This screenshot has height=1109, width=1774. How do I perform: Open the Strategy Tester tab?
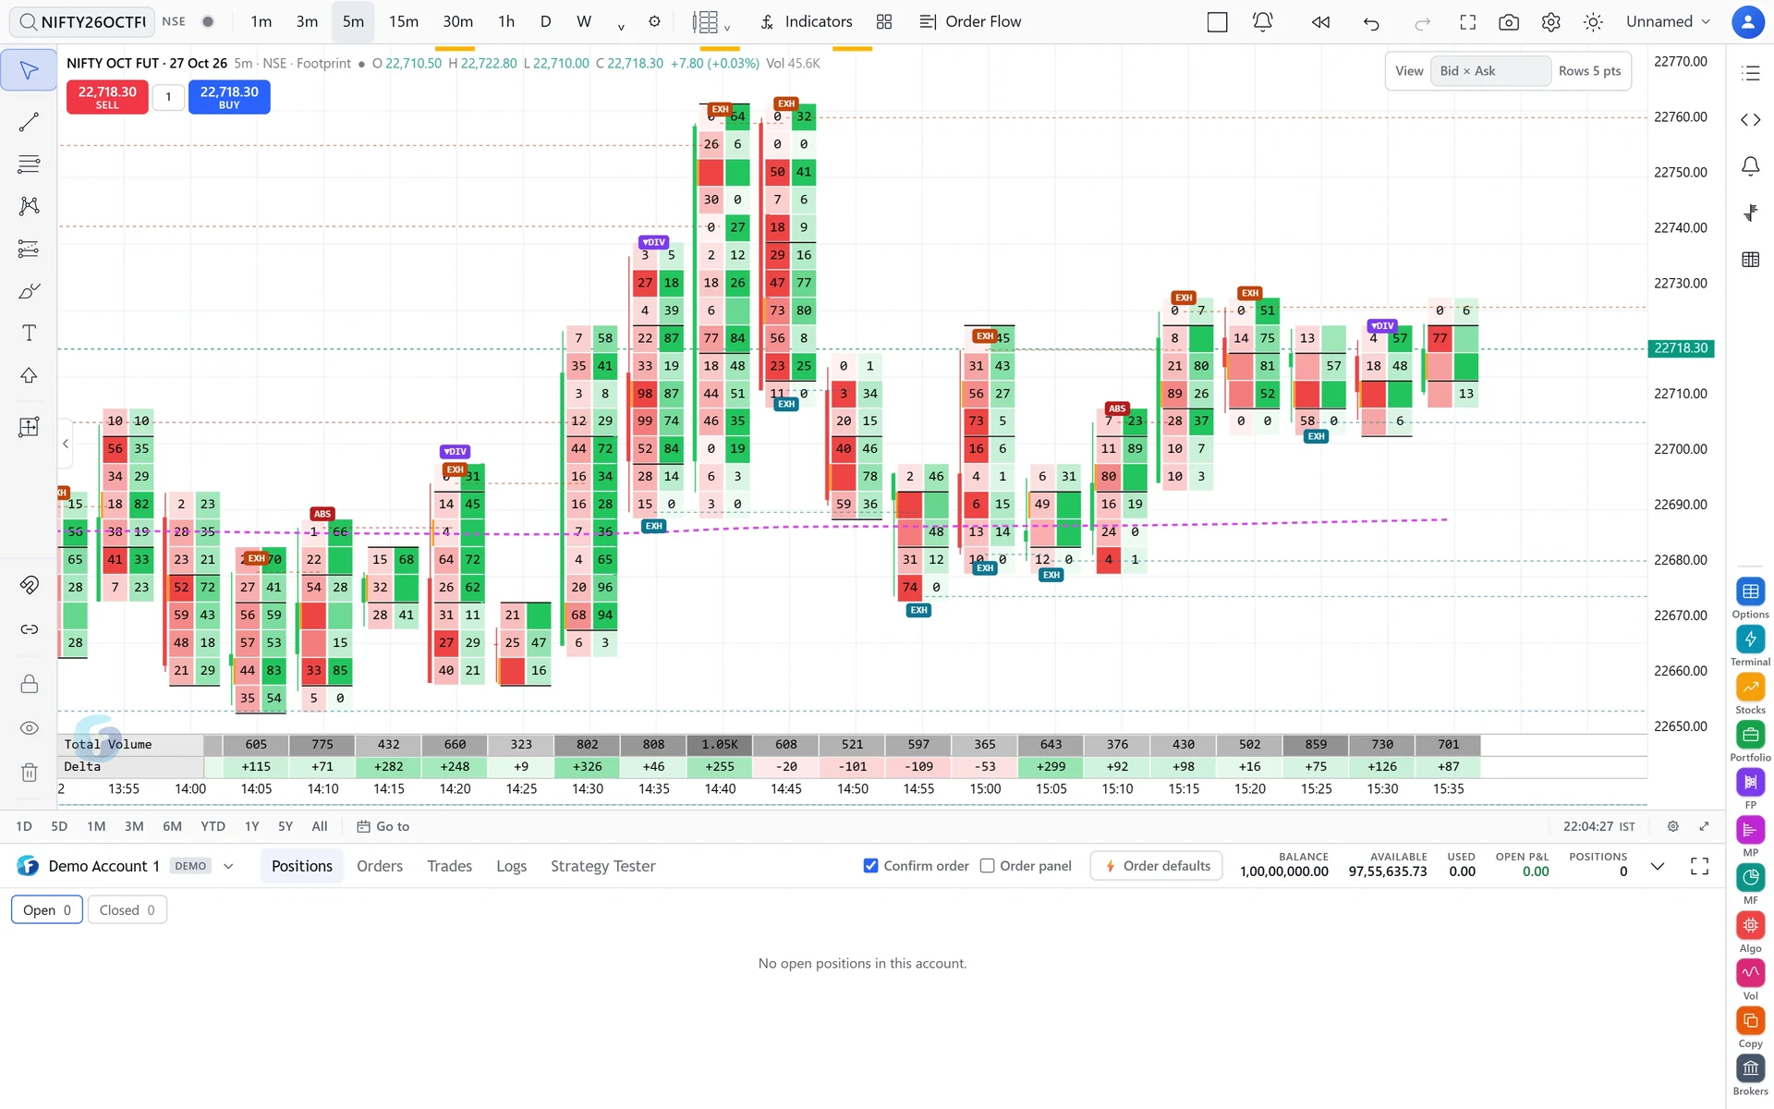point(602,866)
